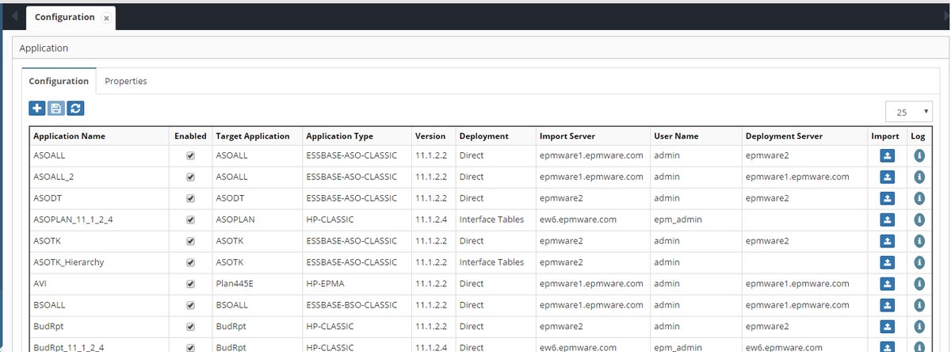Click Import icon for ASOALL_2 row

pos(888,178)
